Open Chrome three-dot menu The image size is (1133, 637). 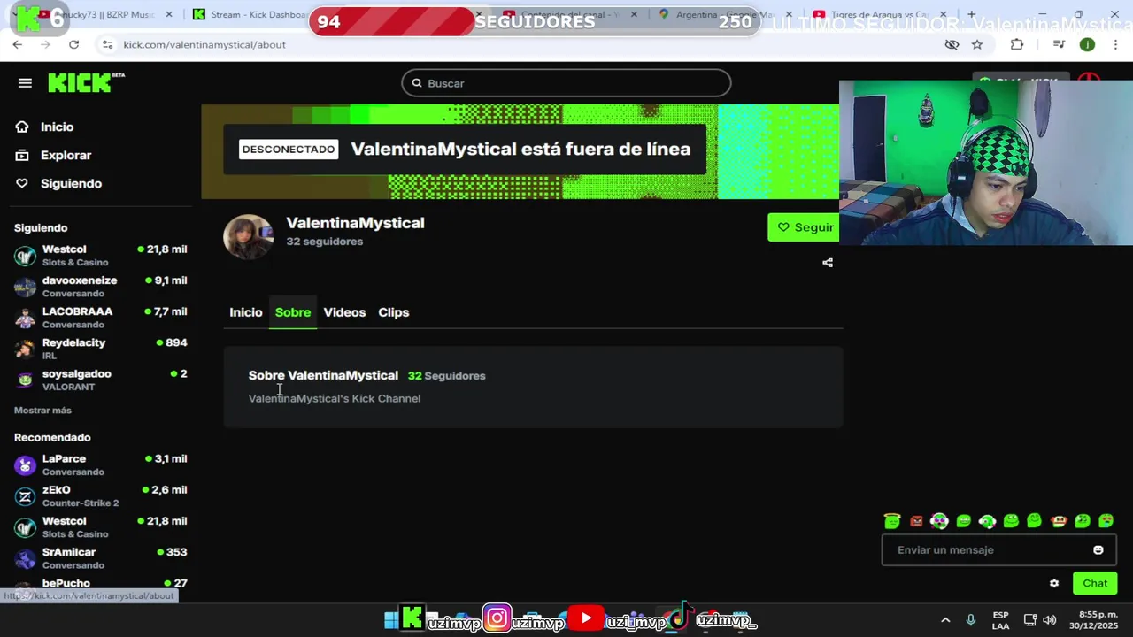click(1116, 44)
